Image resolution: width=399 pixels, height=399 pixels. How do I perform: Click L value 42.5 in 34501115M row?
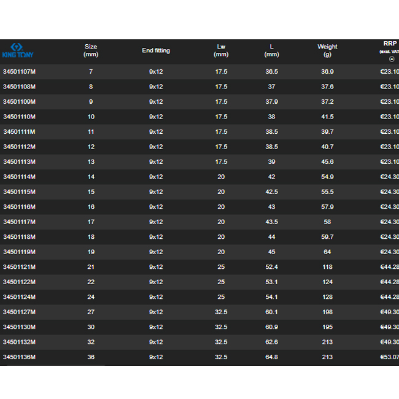[271, 192]
